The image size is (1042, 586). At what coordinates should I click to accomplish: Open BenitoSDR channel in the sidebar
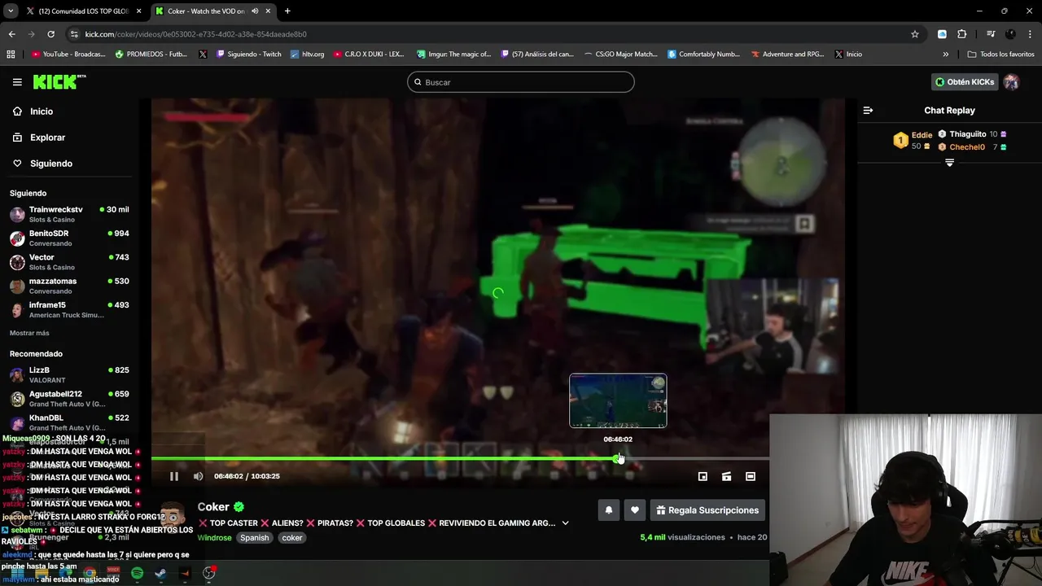[x=69, y=238]
